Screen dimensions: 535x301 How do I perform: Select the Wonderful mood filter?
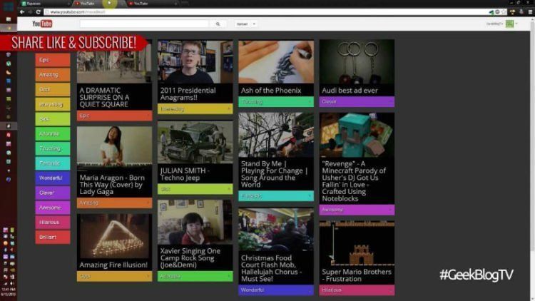[x=53, y=178]
